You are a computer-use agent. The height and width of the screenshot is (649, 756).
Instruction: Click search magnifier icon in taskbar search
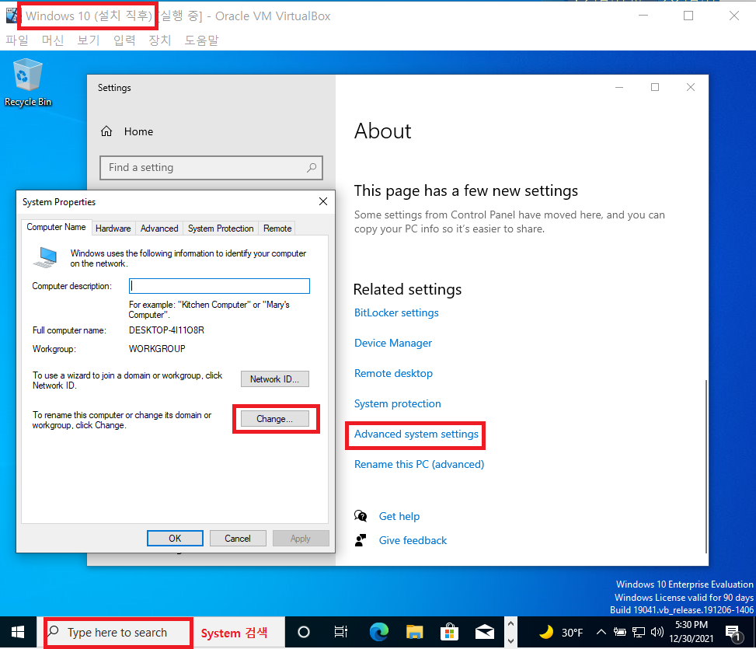54,631
